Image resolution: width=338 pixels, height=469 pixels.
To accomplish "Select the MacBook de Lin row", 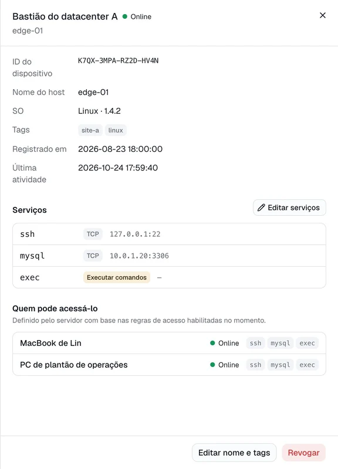I will coord(169,343).
